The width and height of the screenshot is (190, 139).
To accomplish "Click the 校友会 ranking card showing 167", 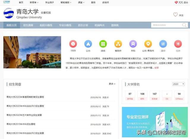I will click(155, 96).
